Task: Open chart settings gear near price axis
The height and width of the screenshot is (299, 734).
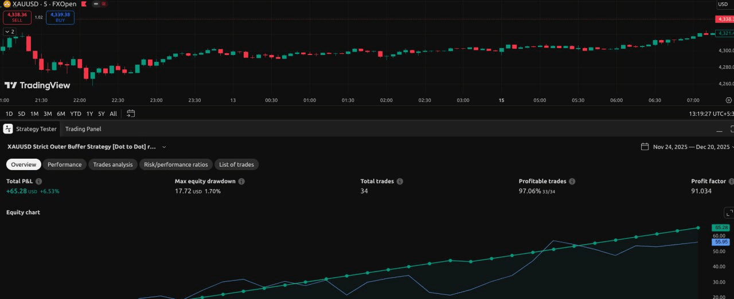Action: 728,100
